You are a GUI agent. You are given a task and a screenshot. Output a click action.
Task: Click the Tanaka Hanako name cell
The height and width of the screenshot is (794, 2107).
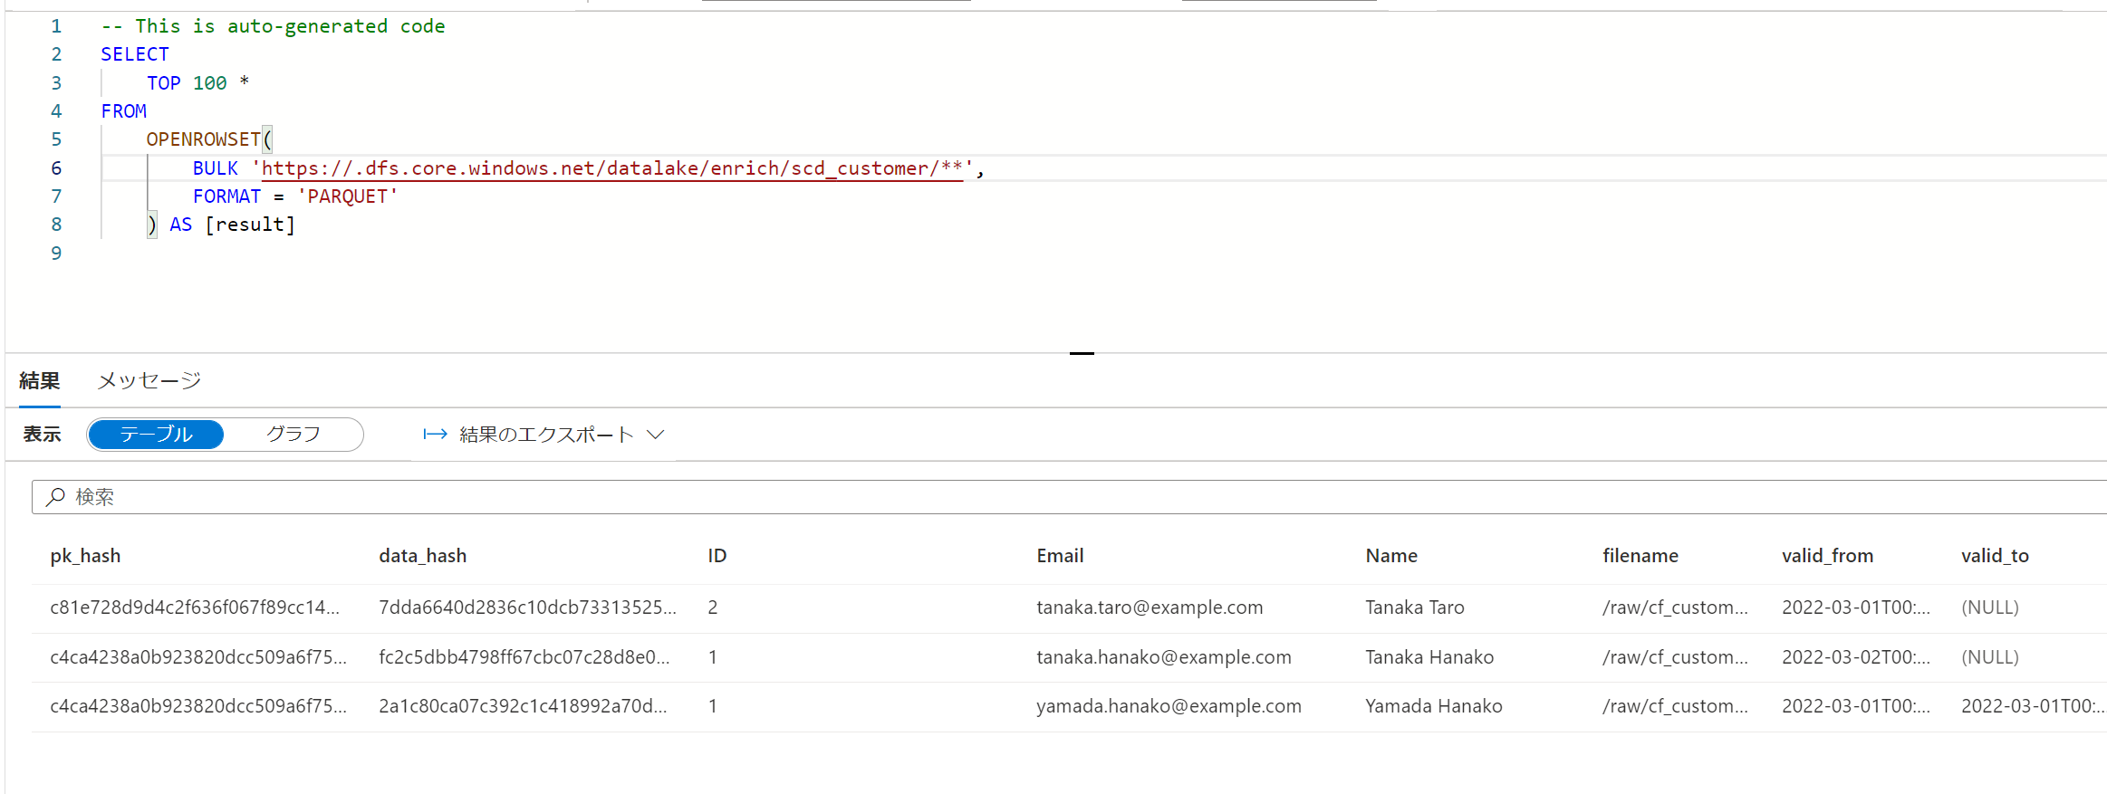tap(1429, 657)
